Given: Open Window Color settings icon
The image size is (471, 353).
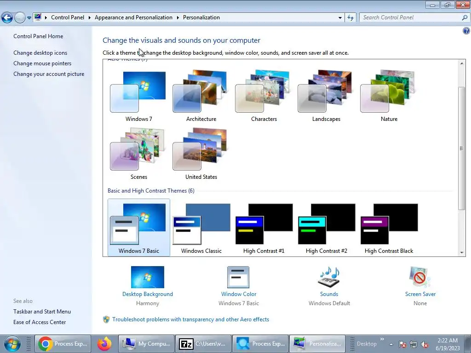Looking at the screenshot, I should [x=238, y=277].
